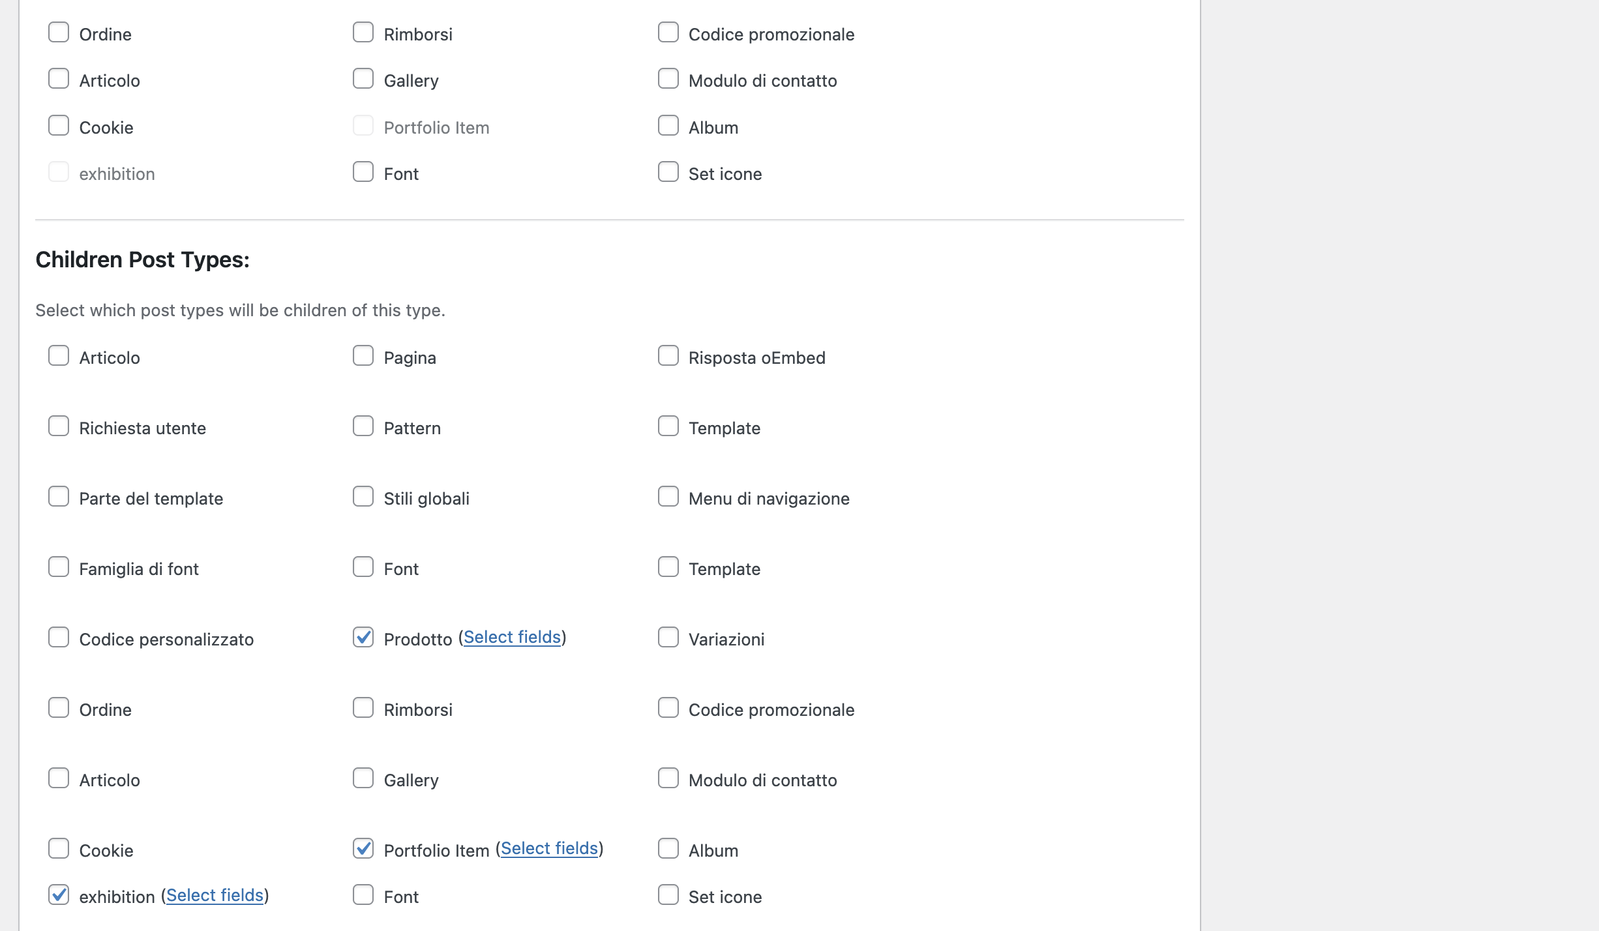Select Codice personalizzato checkbox
The height and width of the screenshot is (931, 1599).
click(x=59, y=638)
